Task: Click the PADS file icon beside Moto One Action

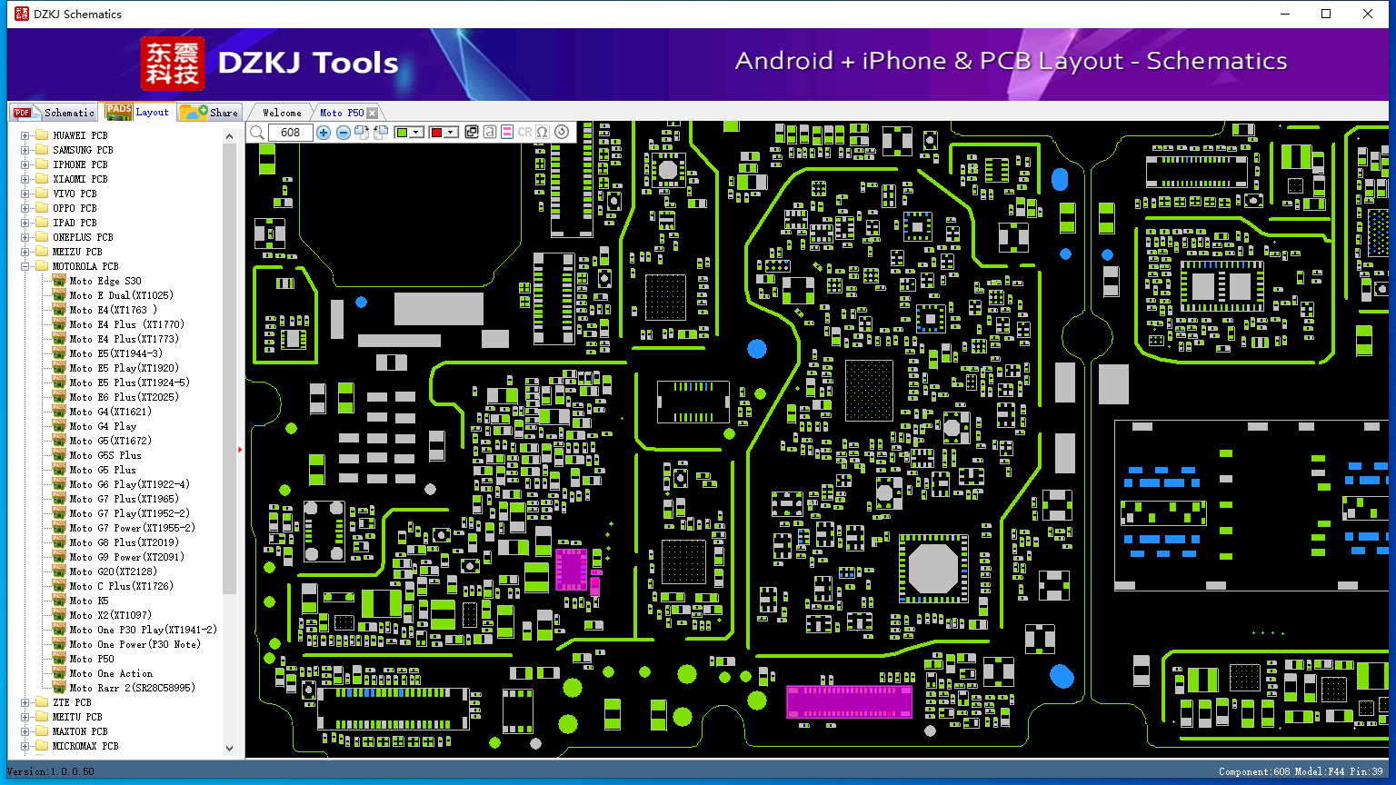Action: coord(59,673)
